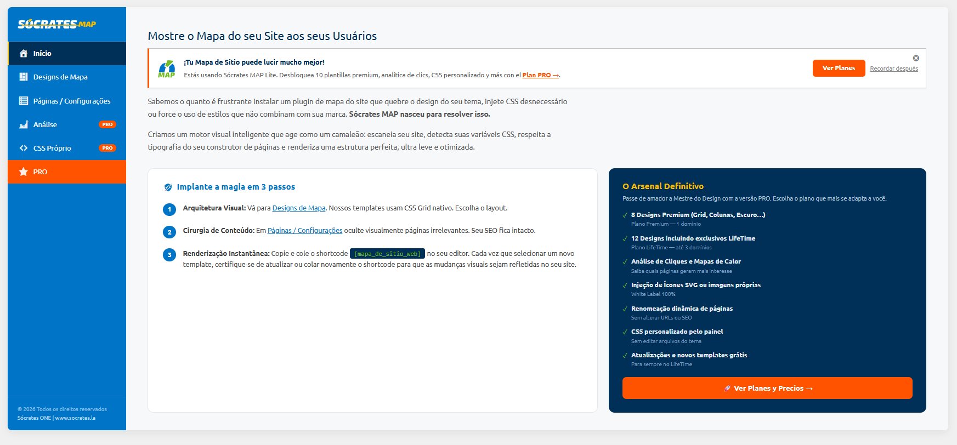Click the "Plano Premium — 1 domínio" note
This screenshot has height=445, width=957.
666,224
